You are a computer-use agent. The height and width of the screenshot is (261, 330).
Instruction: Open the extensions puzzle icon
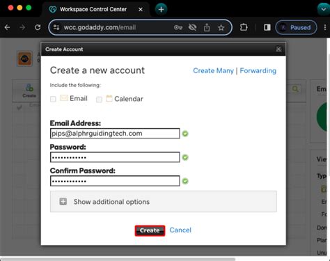[244, 27]
